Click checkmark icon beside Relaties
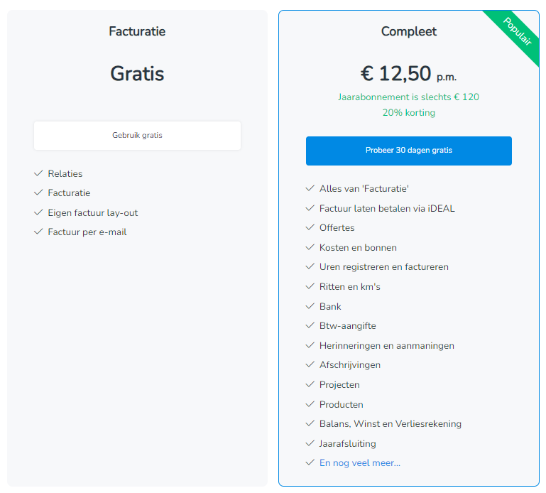The image size is (546, 493). point(38,173)
